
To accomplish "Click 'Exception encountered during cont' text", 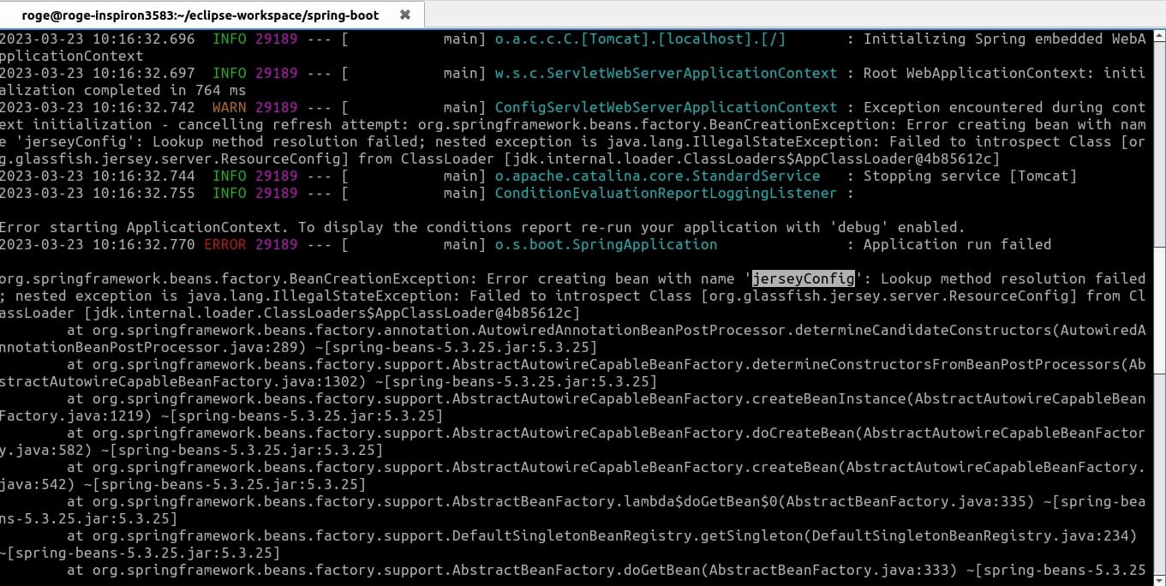I will point(1004,107).
